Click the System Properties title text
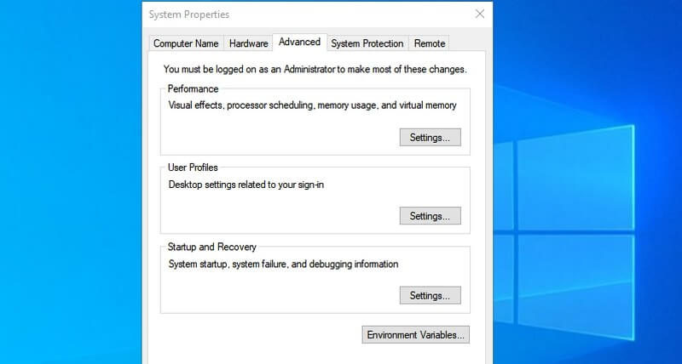 188,14
